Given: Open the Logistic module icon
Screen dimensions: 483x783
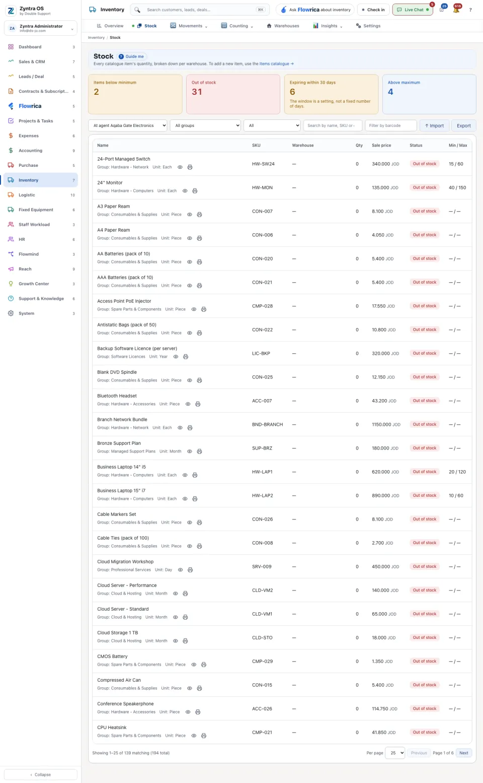Looking at the screenshot, I should (11, 195).
